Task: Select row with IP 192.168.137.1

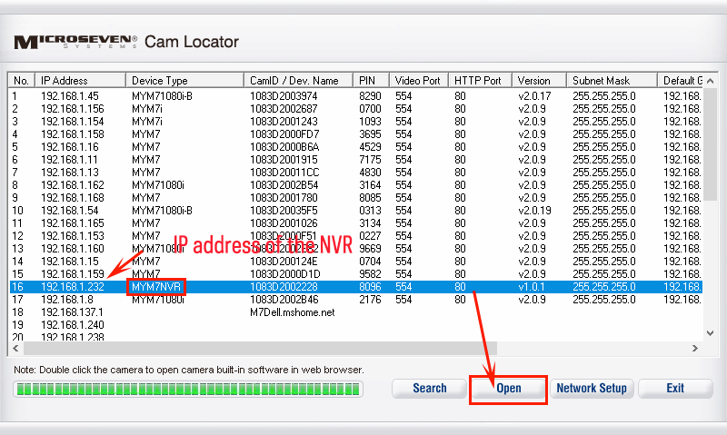Action: [x=355, y=312]
